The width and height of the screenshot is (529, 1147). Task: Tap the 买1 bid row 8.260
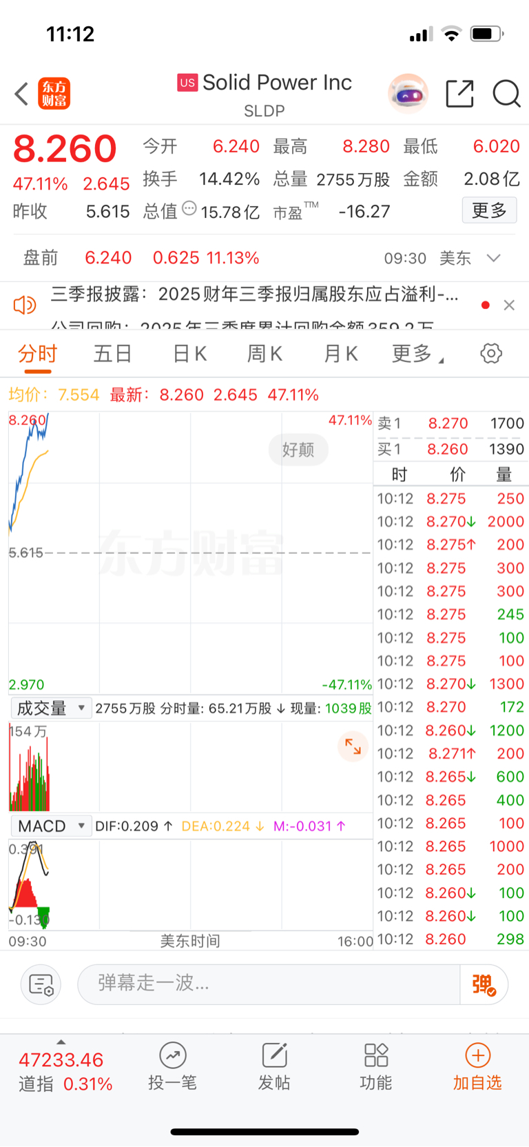click(451, 449)
